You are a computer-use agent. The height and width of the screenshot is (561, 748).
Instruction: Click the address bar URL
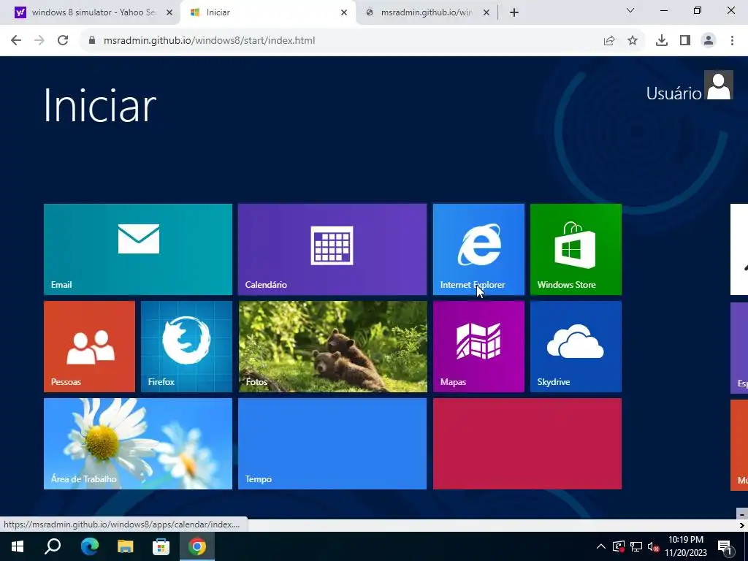pyautogui.click(x=210, y=41)
